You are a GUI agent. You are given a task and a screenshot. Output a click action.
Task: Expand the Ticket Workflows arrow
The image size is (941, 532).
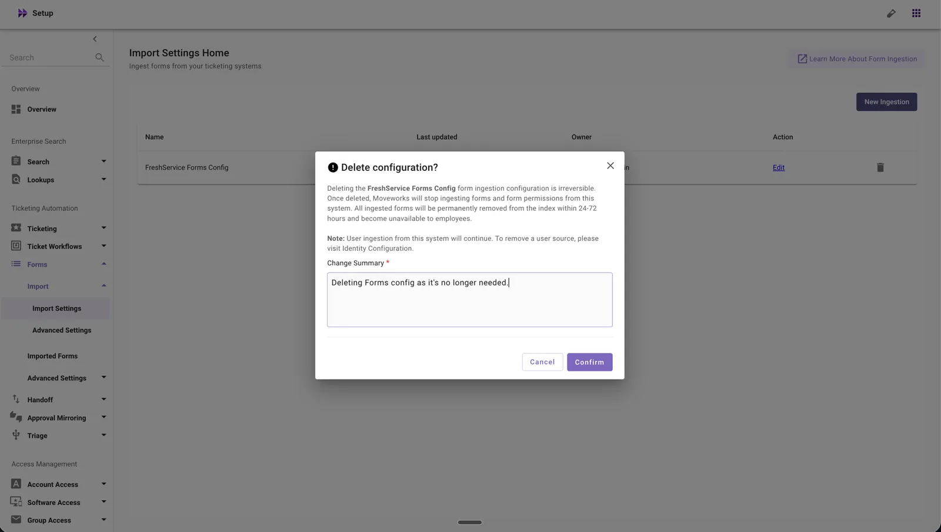104,246
